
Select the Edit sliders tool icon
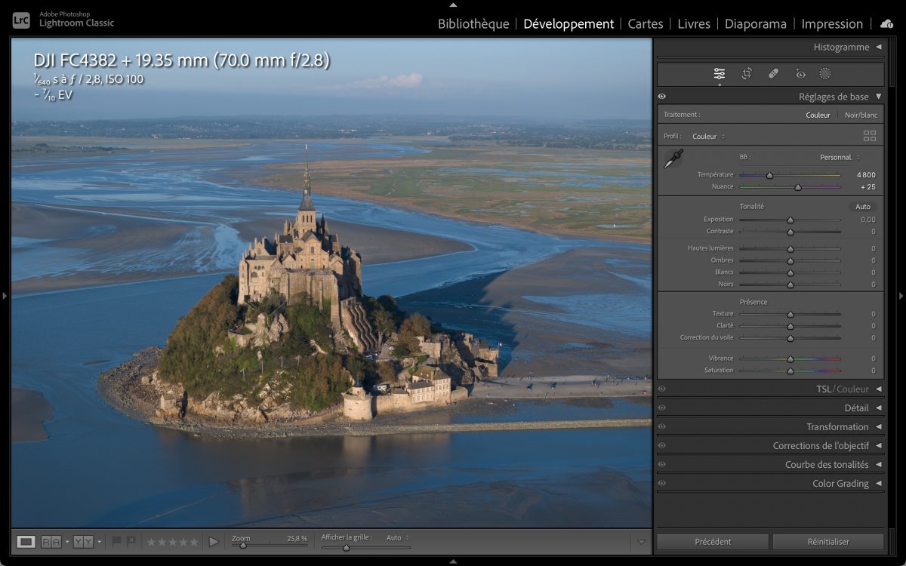pos(719,73)
